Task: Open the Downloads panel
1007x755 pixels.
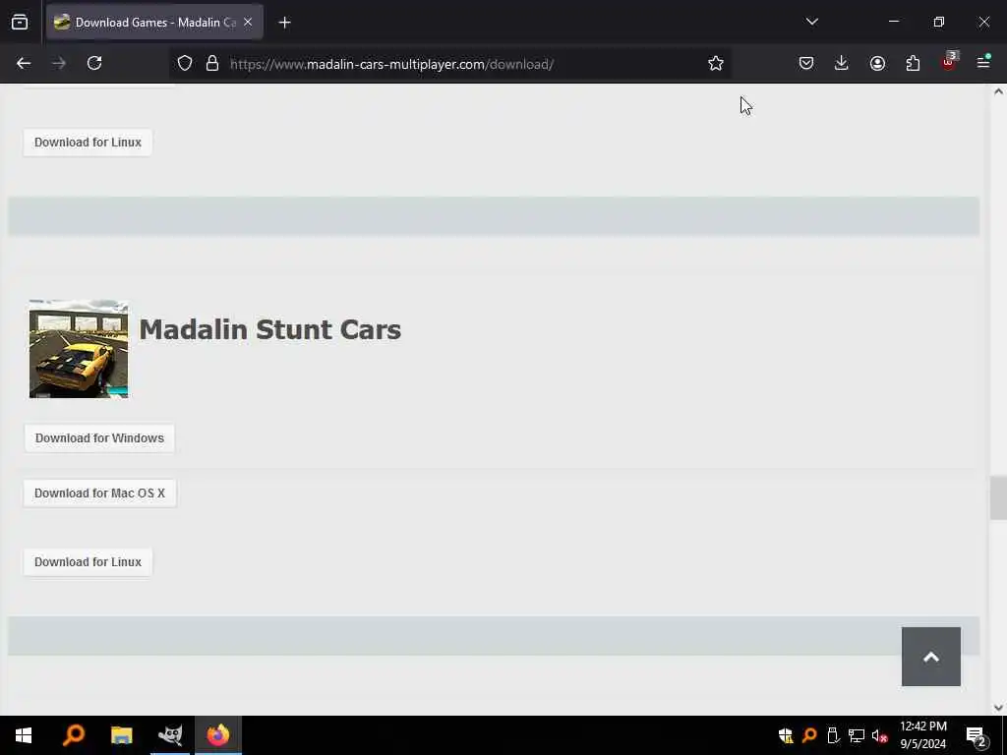Action: pyautogui.click(x=842, y=63)
